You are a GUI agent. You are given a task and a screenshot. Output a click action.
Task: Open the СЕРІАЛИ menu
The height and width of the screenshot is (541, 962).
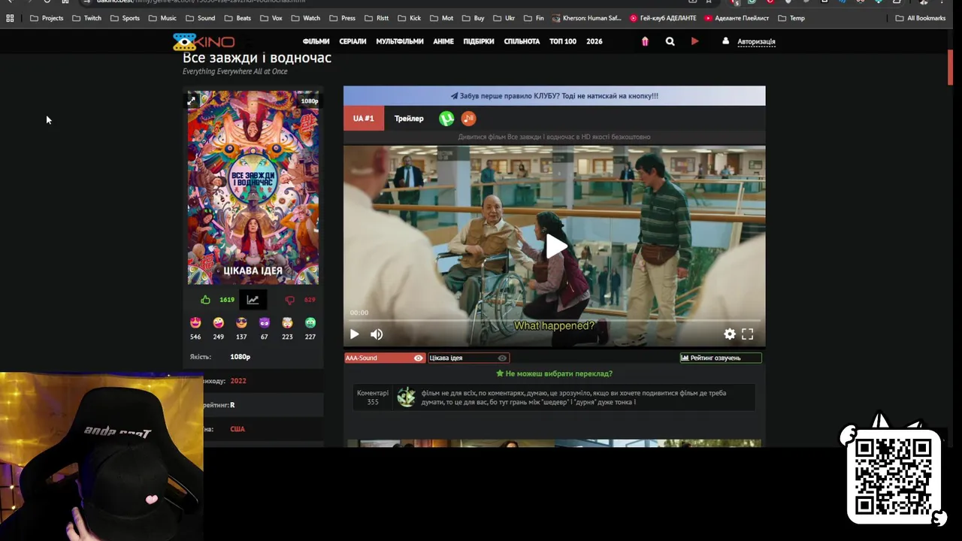[352, 41]
